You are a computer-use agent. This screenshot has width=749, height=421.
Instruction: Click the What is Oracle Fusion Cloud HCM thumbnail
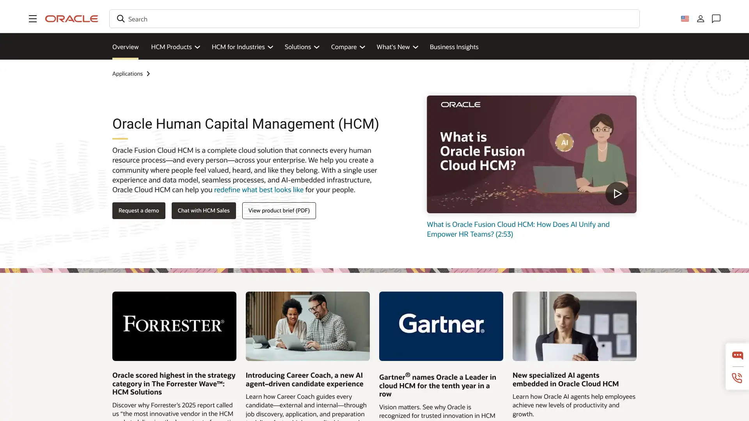click(x=531, y=154)
